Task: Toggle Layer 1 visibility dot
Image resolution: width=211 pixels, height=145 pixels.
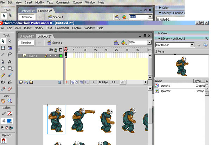Action: click(51, 56)
